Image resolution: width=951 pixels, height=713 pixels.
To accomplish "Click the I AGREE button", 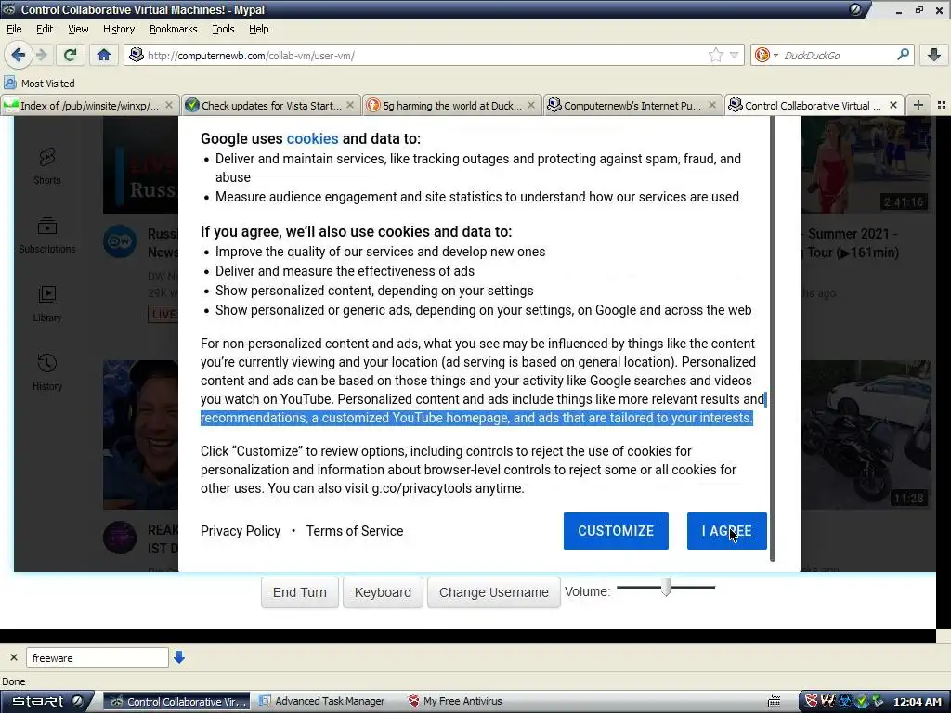I will [x=726, y=531].
